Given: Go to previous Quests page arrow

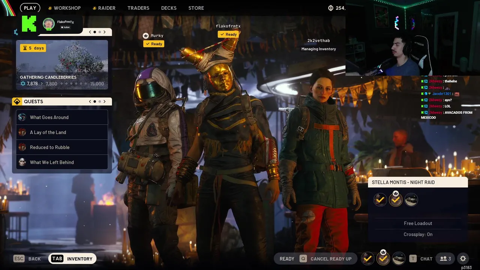Looking at the screenshot, I should pos(90,101).
